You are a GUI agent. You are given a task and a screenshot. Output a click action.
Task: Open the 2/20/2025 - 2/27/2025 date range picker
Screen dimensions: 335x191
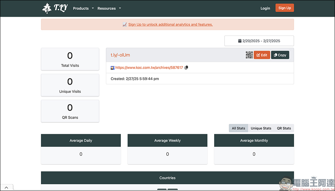pos(259,41)
